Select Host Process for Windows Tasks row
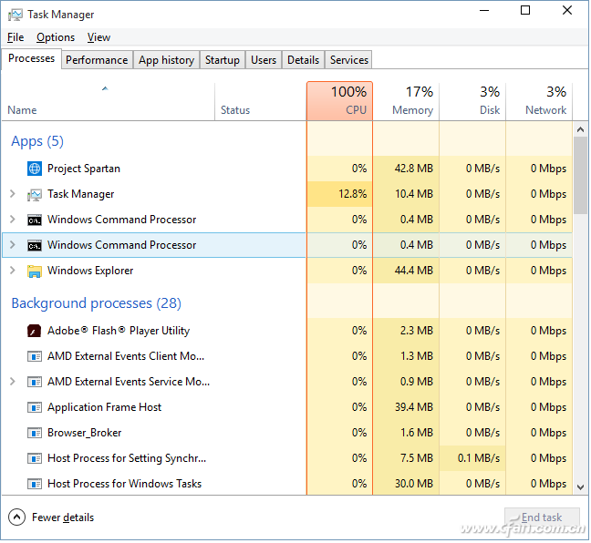The width and height of the screenshot is (591, 543). pyautogui.click(x=287, y=485)
